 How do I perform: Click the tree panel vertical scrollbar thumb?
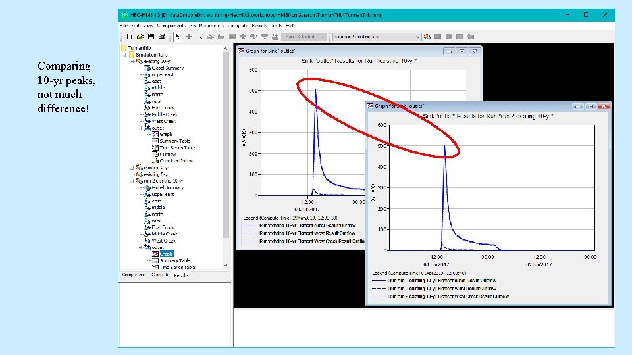226,145
